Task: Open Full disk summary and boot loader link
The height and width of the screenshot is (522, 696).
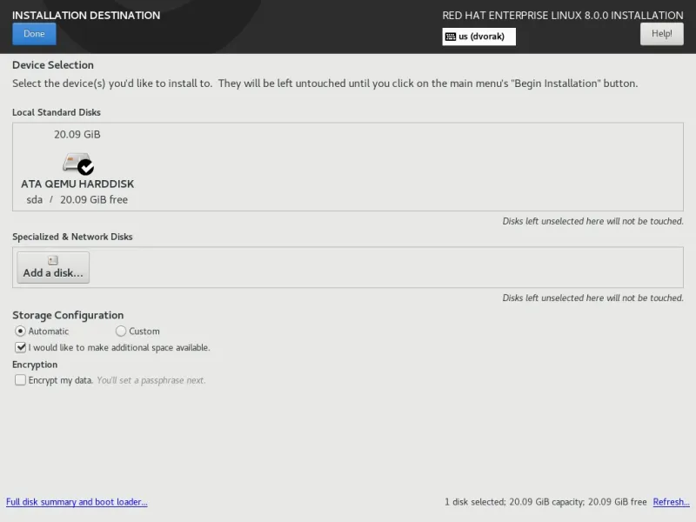Action: [77, 502]
